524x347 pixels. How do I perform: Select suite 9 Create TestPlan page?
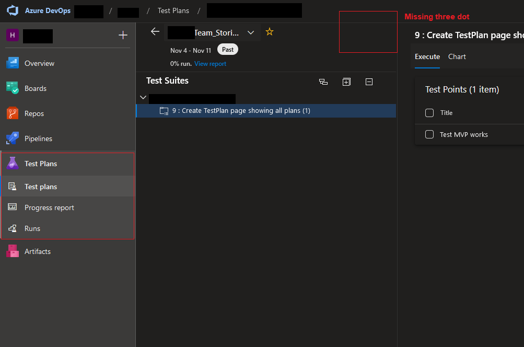pos(266,111)
